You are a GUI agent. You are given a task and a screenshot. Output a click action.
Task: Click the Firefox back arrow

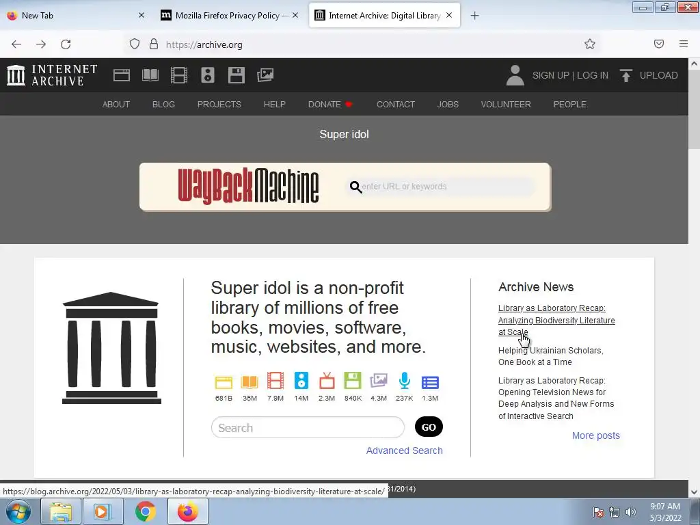16,44
